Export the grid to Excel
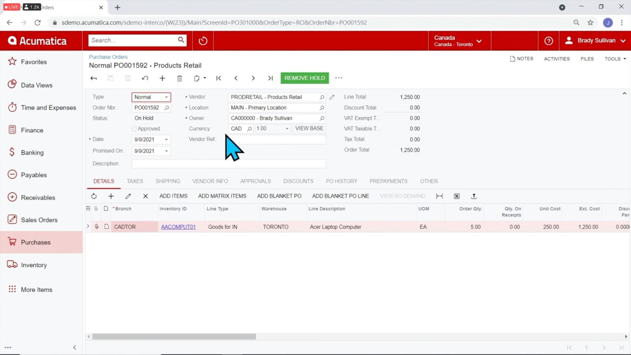631x355 pixels. 456,196
